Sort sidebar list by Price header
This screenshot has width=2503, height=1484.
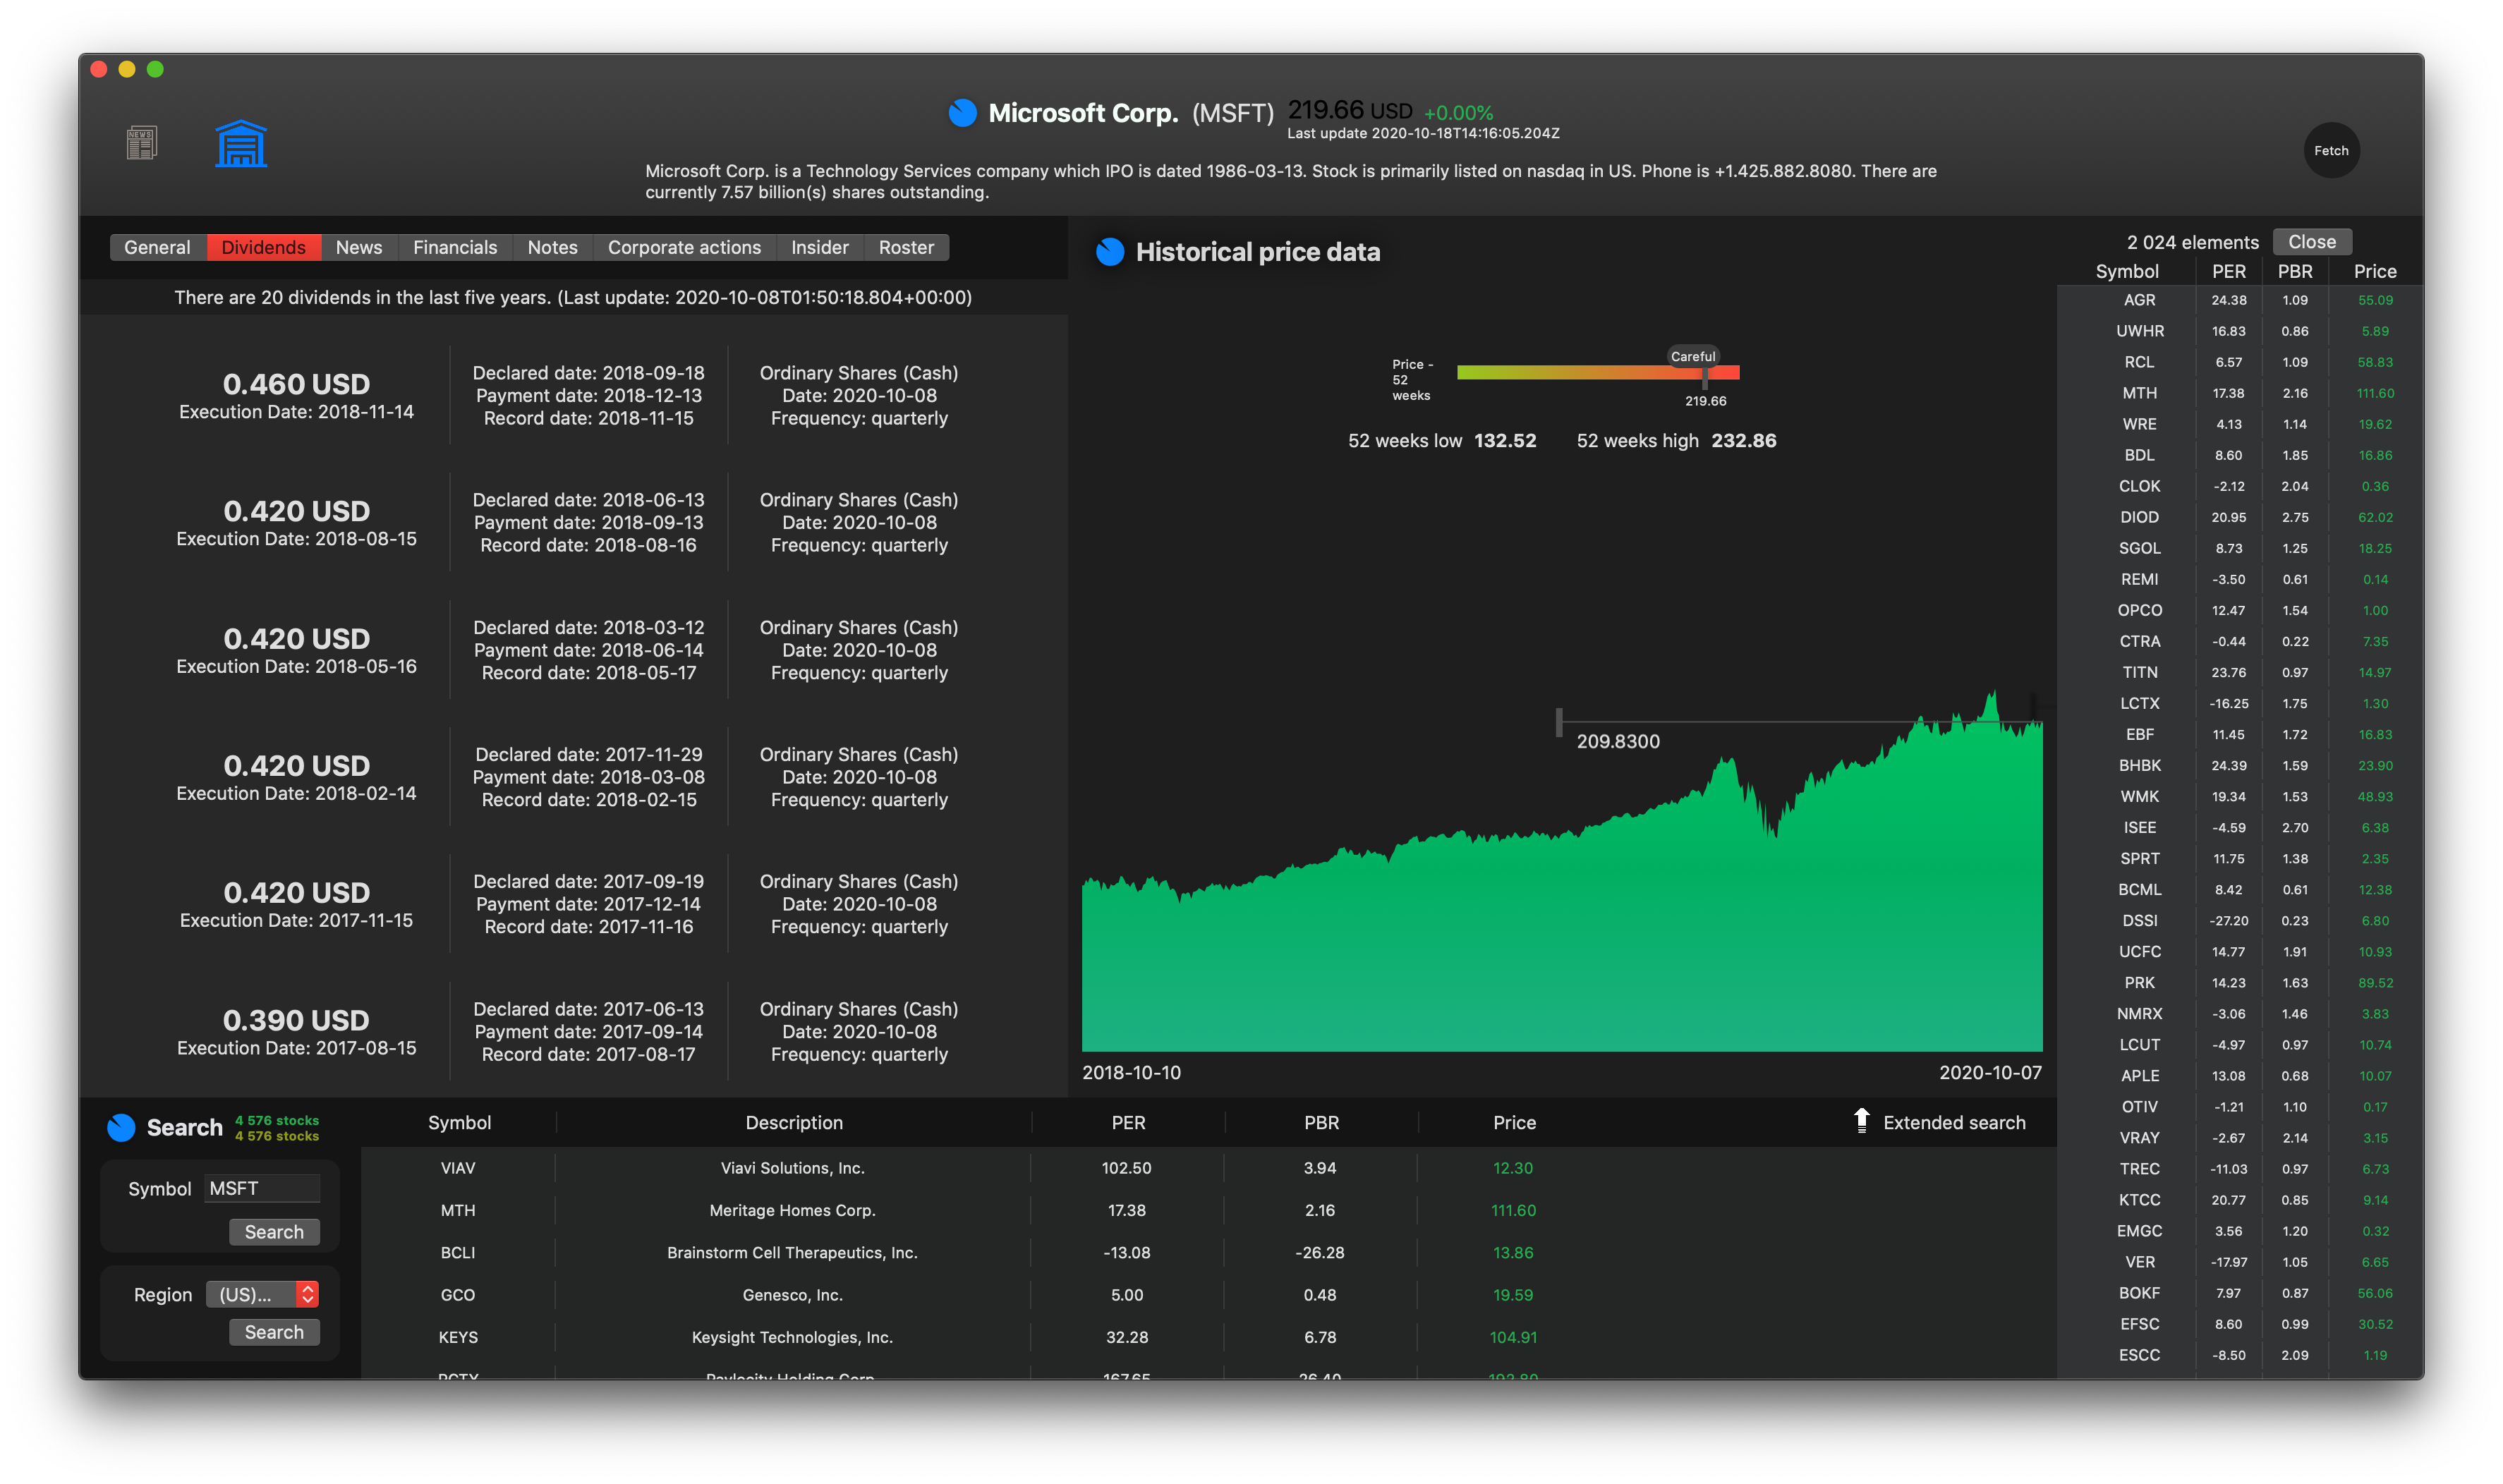(x=2375, y=272)
